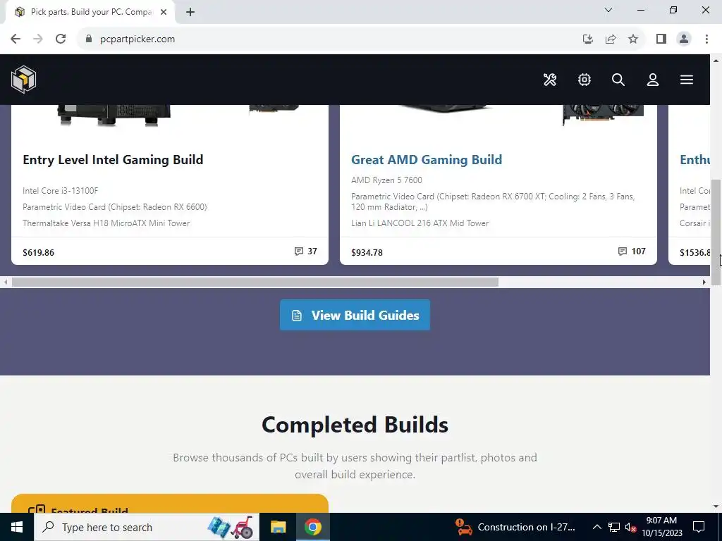Open the hamburger menu icon
722x541 pixels.
[x=687, y=80]
